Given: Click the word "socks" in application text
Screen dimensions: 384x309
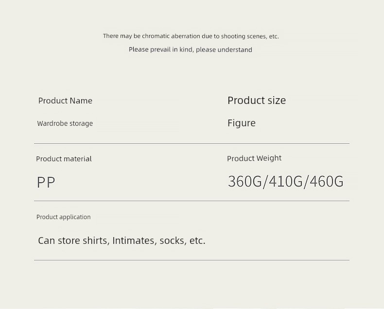Looking at the screenshot, I should point(172,240).
